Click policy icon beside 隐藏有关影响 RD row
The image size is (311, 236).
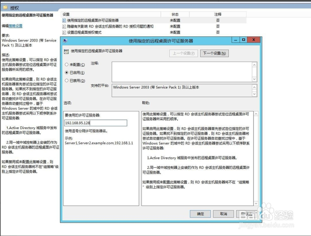[64, 26]
